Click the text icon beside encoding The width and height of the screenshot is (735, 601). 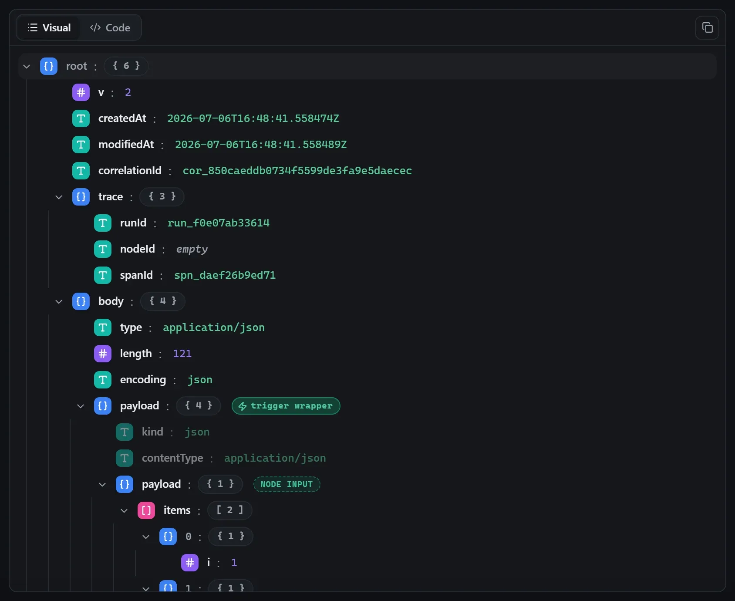pyautogui.click(x=103, y=380)
